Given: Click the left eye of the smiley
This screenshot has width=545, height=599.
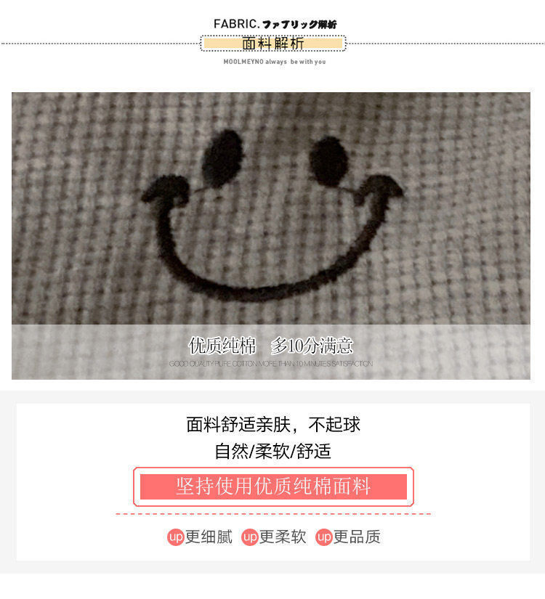Looking at the screenshot, I should point(223,158).
